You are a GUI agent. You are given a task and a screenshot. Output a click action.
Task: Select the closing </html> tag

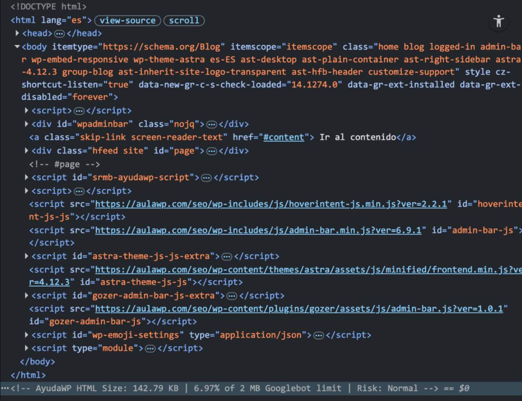[x=28, y=375]
